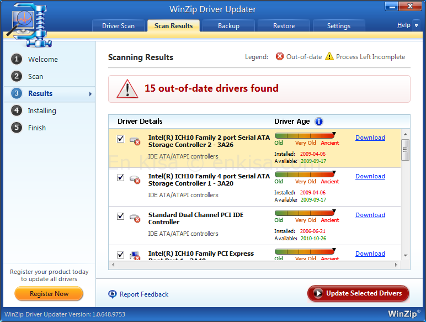Click the Register Now button
The height and width of the screenshot is (322, 426).
[x=49, y=294]
